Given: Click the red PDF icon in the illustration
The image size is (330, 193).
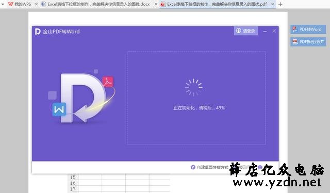Looking at the screenshot, I should 108,82.
